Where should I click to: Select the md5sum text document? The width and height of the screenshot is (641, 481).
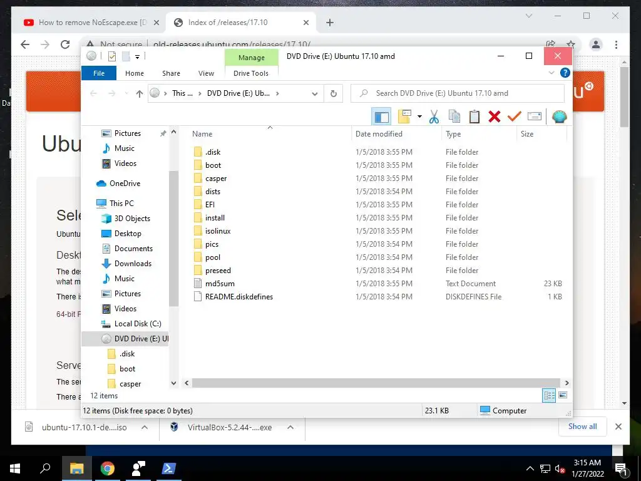[x=220, y=284]
